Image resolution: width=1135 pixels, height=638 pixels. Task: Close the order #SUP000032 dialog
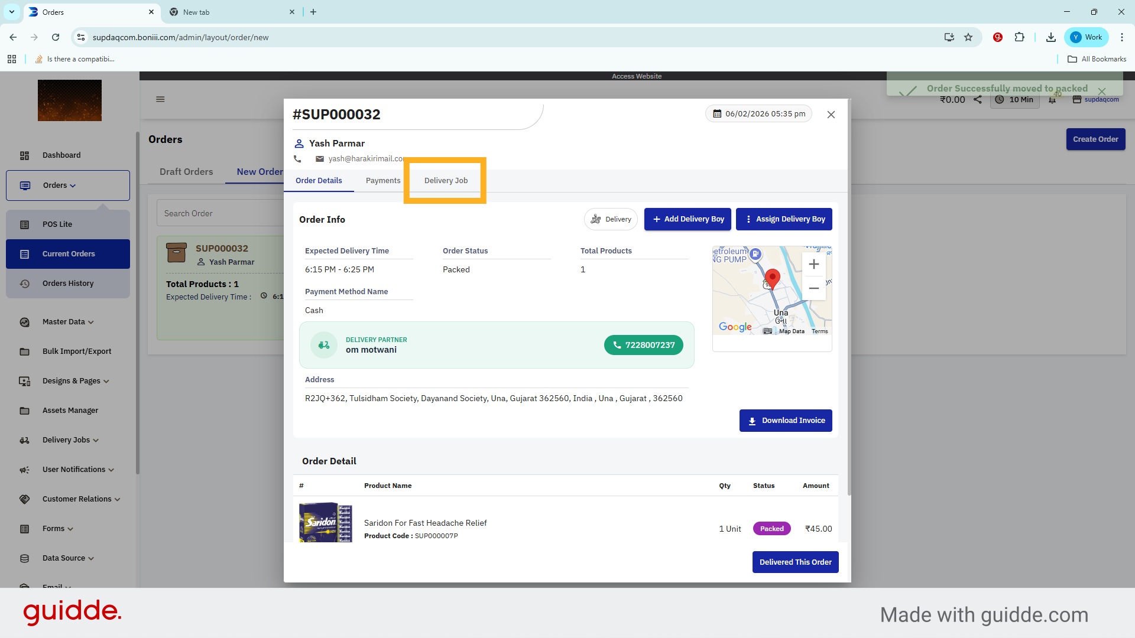click(831, 115)
